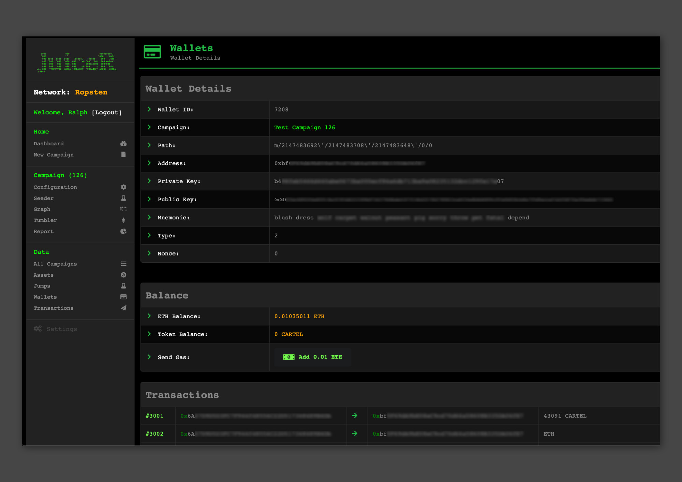Click the arrow icon in transaction #3001
The height and width of the screenshot is (482, 682).
[x=355, y=415]
